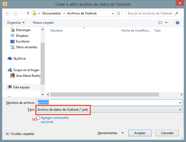Click the Ocultar carpetas label
This screenshot has height=142, width=186.
coord(23,134)
